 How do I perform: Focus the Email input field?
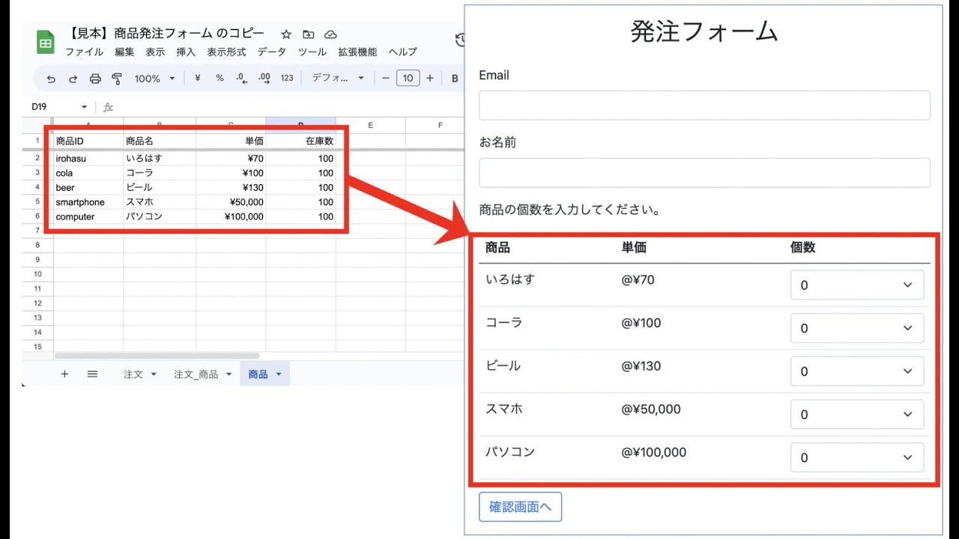pyautogui.click(x=704, y=106)
